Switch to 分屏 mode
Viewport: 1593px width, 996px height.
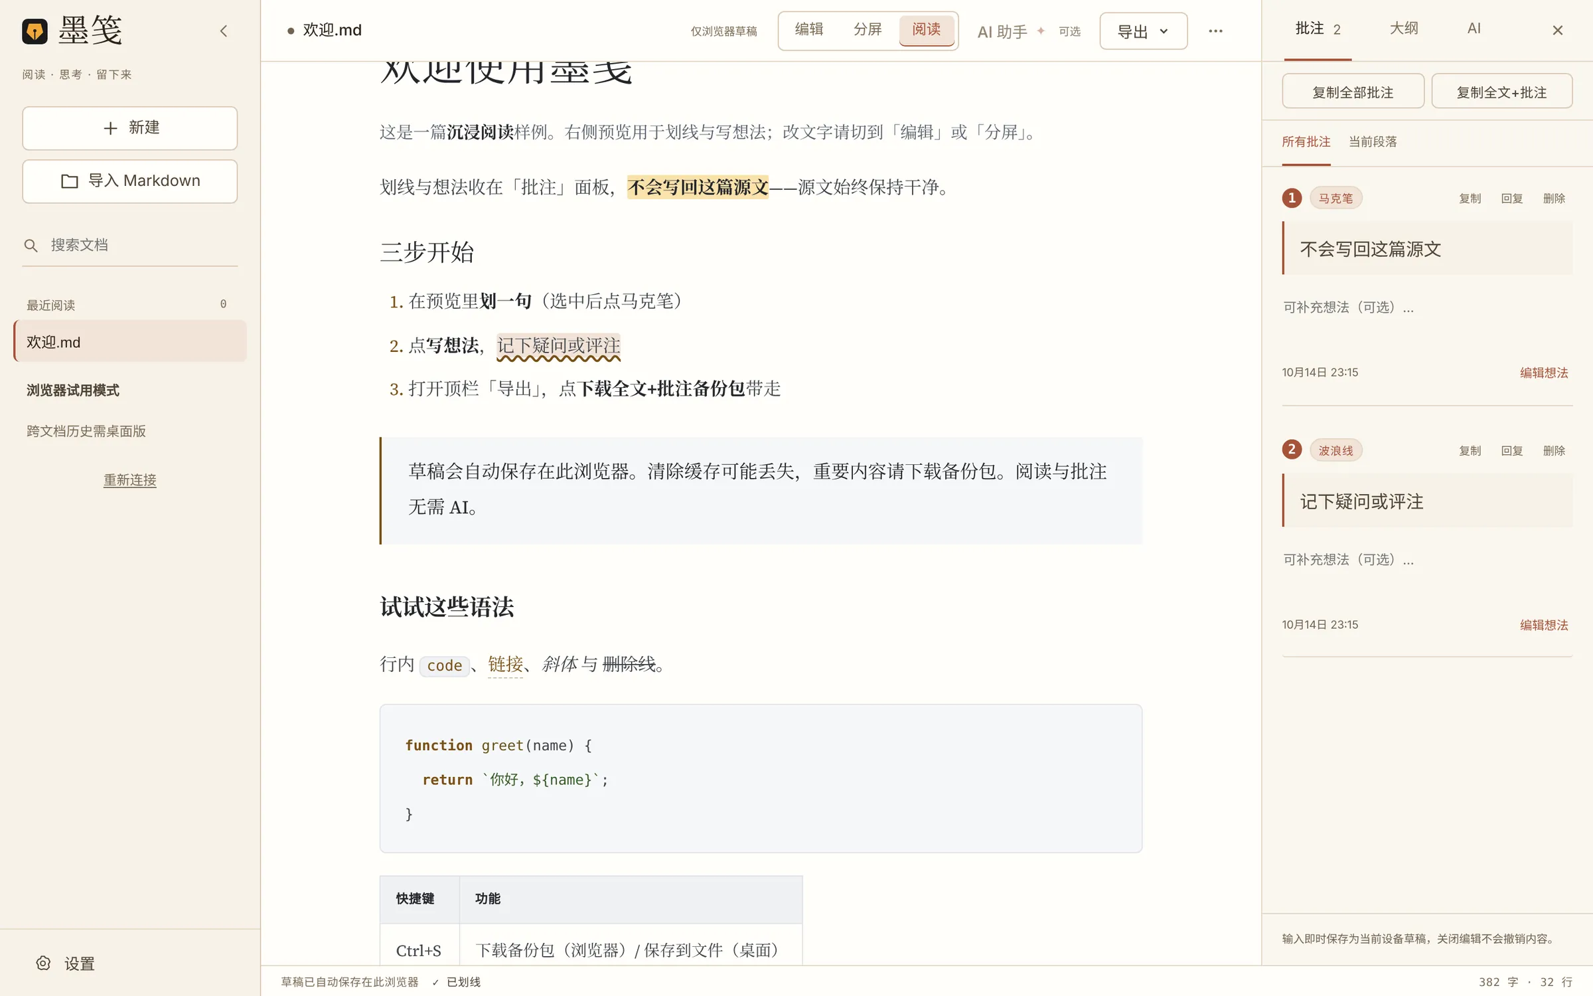[x=868, y=30]
